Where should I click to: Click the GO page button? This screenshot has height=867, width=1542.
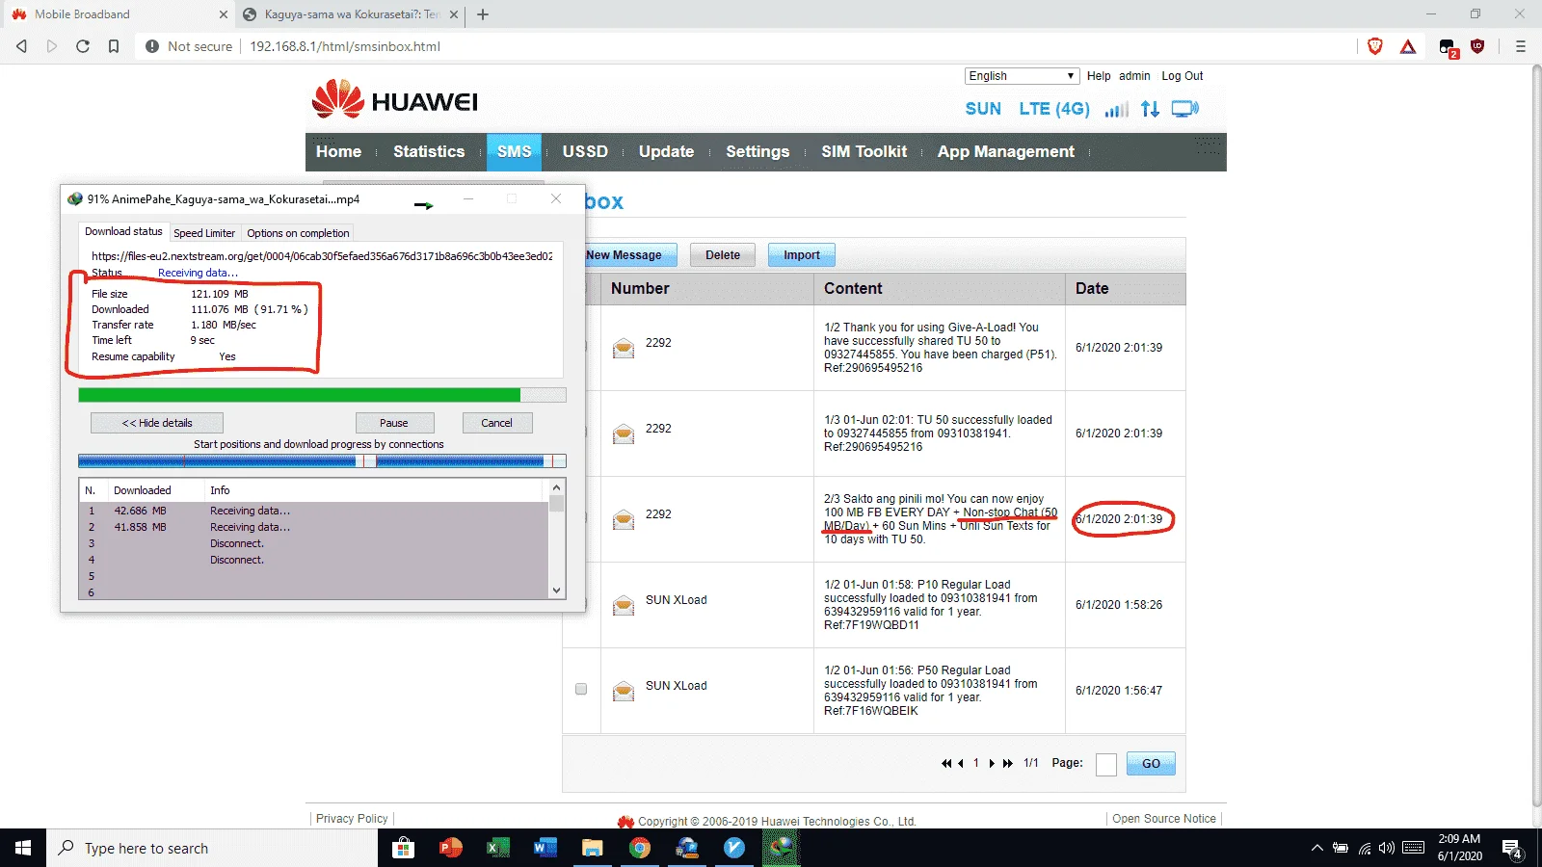coord(1151,764)
